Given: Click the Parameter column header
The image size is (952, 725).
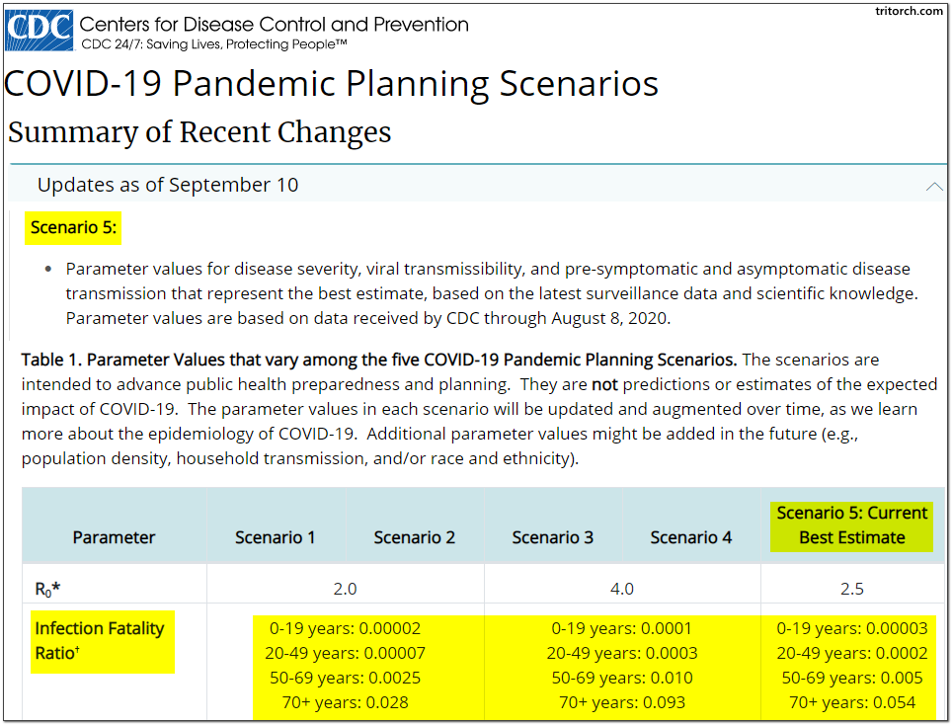Looking at the screenshot, I should 114,537.
